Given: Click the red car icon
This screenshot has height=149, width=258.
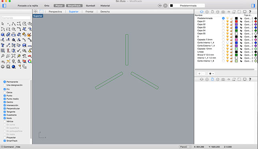Looking at the screenshot, I should 30,56.
